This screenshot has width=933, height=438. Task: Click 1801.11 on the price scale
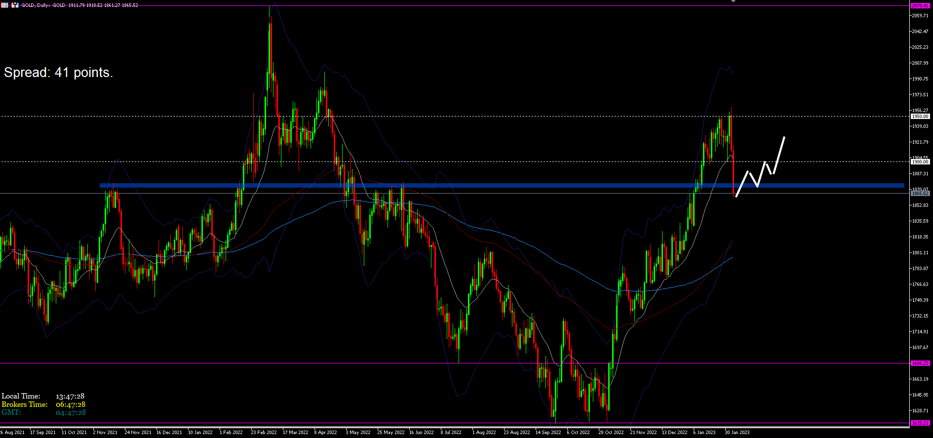pos(920,253)
